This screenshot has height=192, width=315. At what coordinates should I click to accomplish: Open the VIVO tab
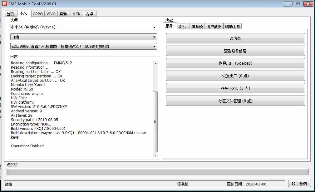point(51,14)
